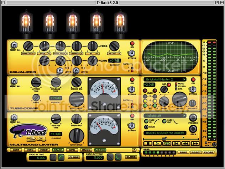This screenshot has width=225, height=169.
Task: Open the BrickWall Master 2 preset menu arrow
Action: click(184, 79)
